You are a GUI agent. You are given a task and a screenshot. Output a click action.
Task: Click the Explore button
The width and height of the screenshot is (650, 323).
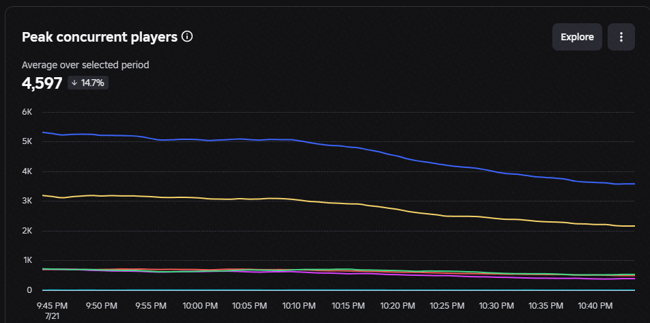pos(577,37)
